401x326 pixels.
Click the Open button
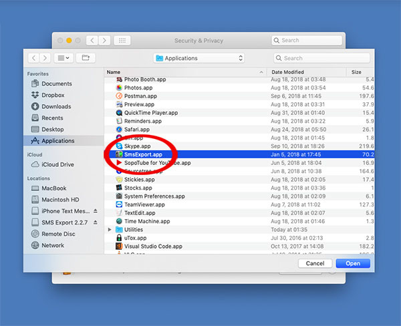(353, 263)
